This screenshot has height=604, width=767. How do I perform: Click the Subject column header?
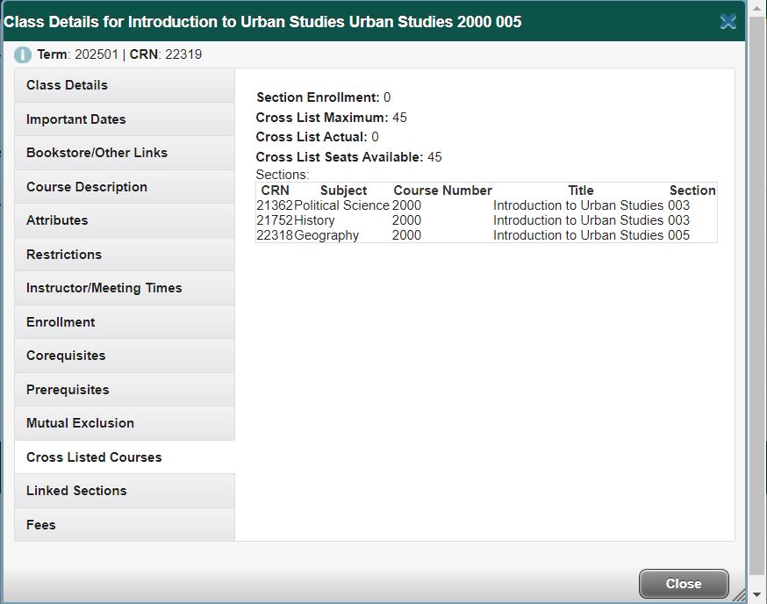(x=343, y=191)
